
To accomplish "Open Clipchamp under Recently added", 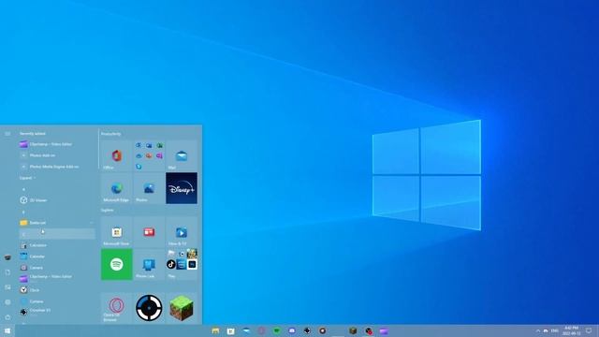I will pos(57,144).
